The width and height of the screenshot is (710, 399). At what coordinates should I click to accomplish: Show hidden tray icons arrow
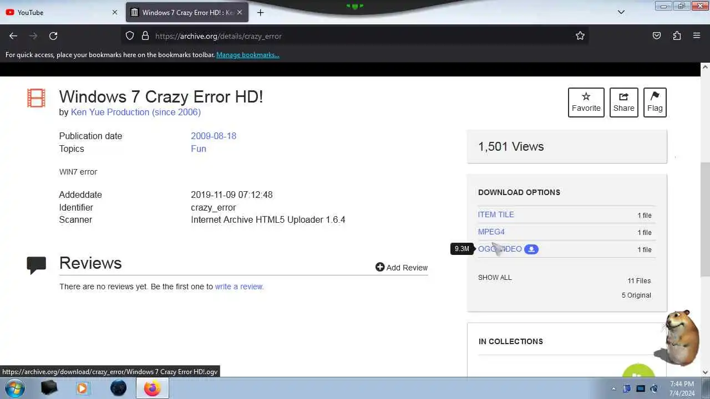point(613,388)
